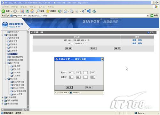The width and height of the screenshot is (160, 115).
Task: Click the History icon in toolbar
Action: (x=60, y=11)
